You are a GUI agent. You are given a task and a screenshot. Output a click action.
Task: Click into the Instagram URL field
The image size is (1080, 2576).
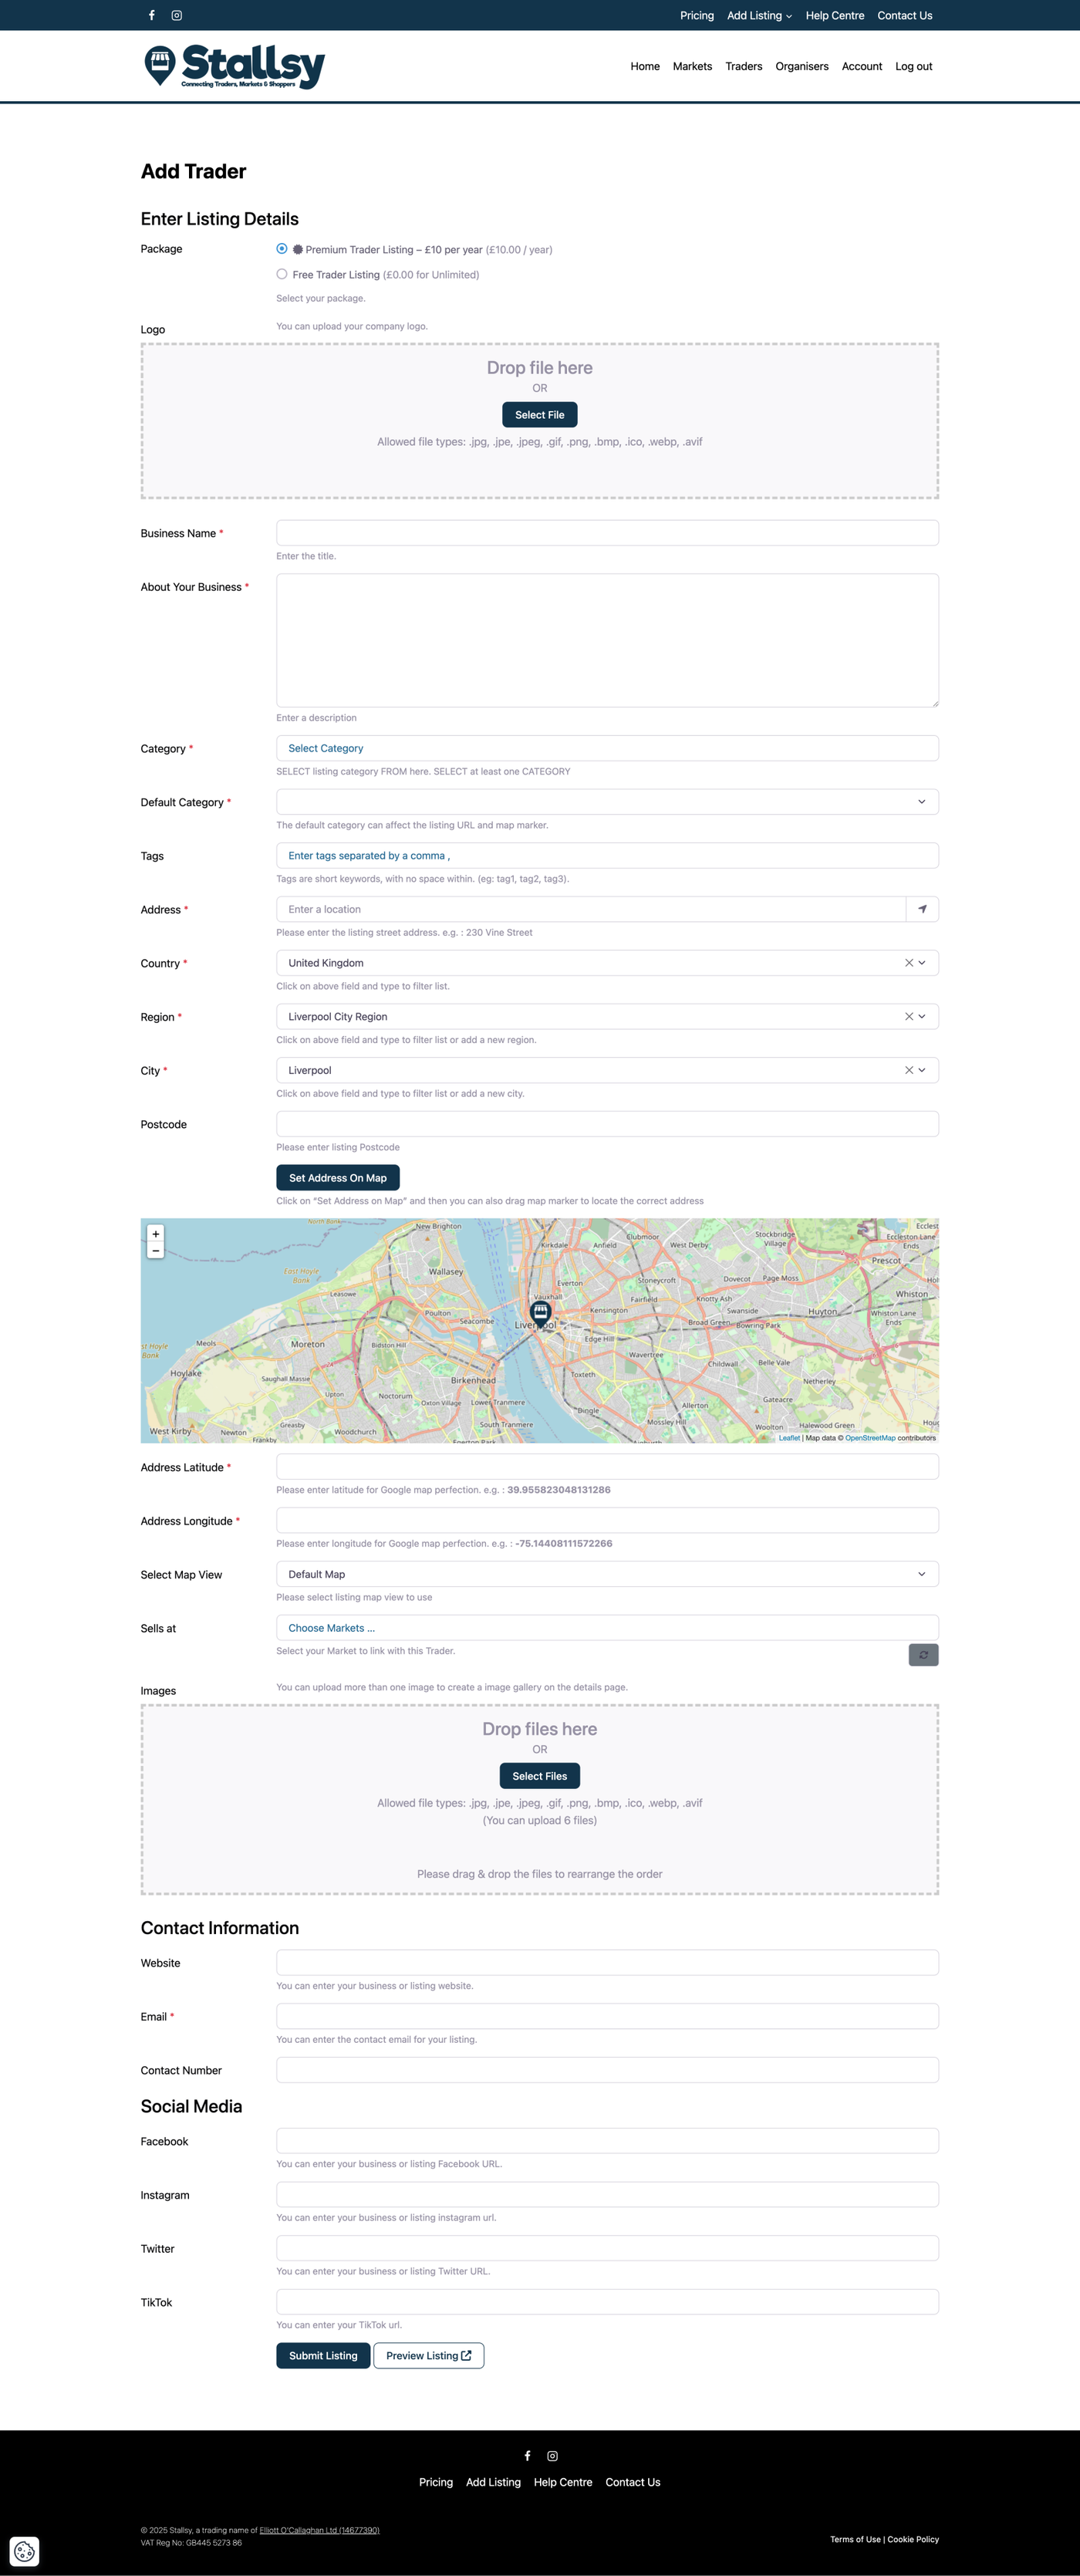click(x=607, y=2195)
